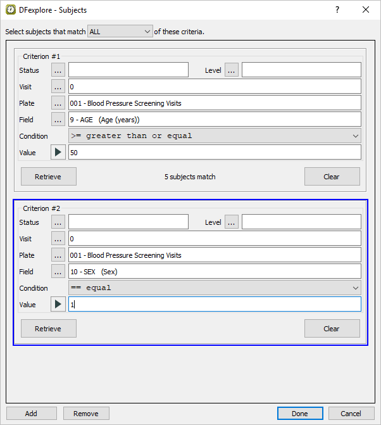The height and width of the screenshot is (425, 381).
Task: Expand the 'greater than or equal' condition dropdown
Action: coord(215,136)
